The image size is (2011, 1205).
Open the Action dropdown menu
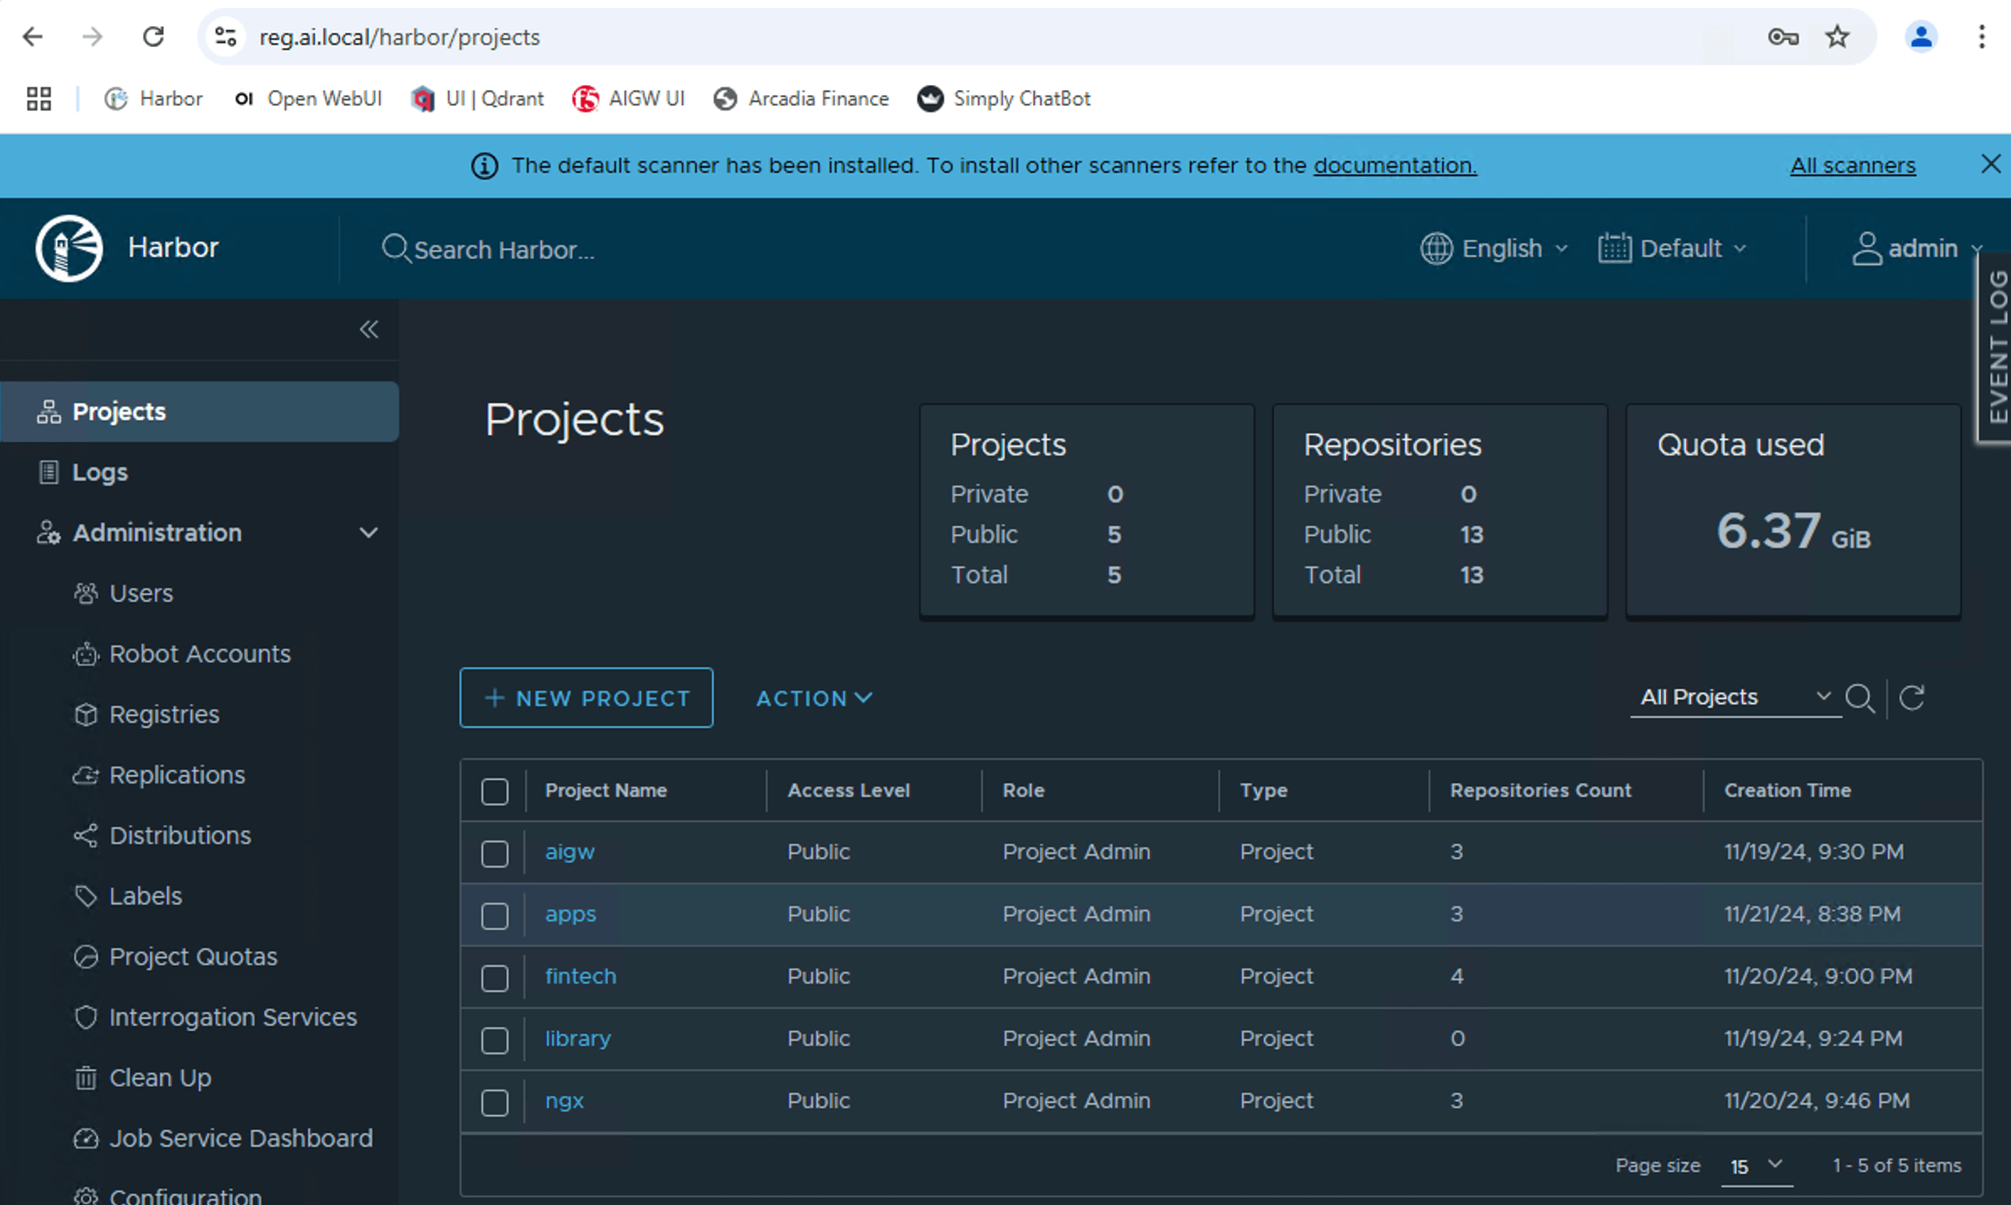point(814,698)
